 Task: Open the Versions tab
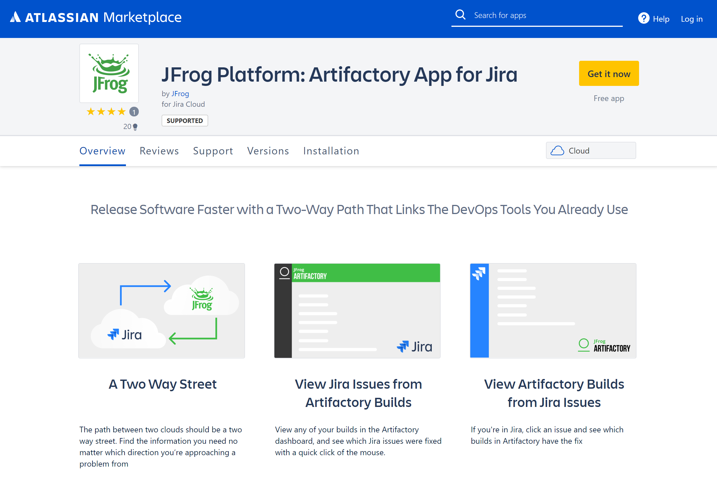click(x=268, y=151)
